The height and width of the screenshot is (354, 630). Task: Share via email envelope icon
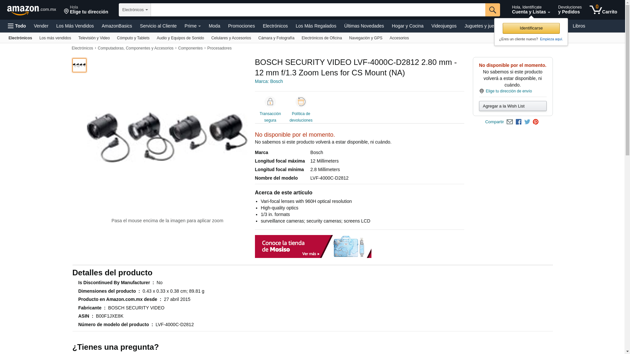pos(510,122)
